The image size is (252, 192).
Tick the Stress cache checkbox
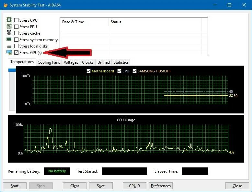tap(16, 33)
